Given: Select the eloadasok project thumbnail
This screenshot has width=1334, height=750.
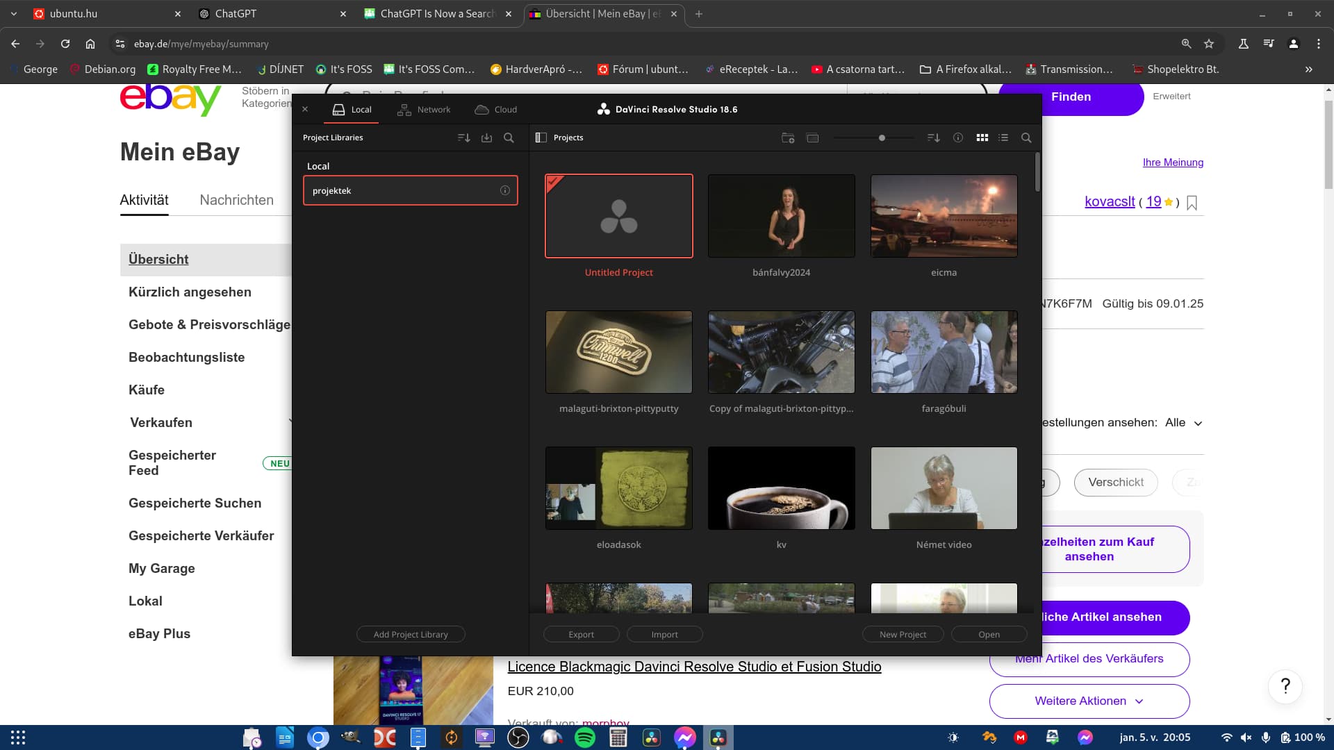Looking at the screenshot, I should [x=619, y=488].
